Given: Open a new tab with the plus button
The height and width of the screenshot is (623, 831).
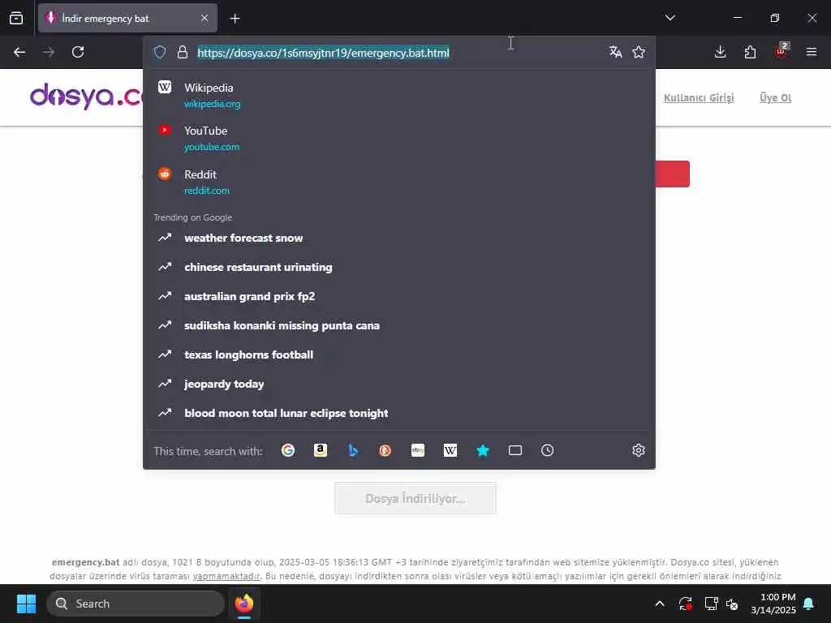Looking at the screenshot, I should pos(235,19).
